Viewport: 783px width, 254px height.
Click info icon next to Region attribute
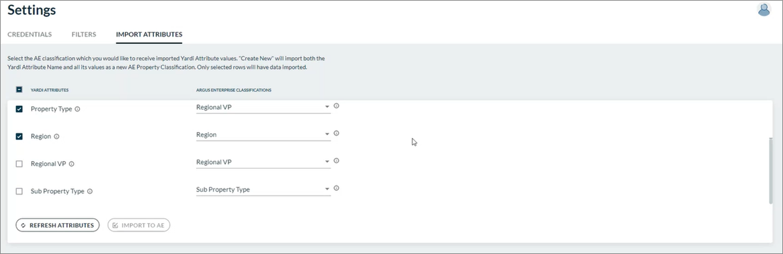(57, 136)
